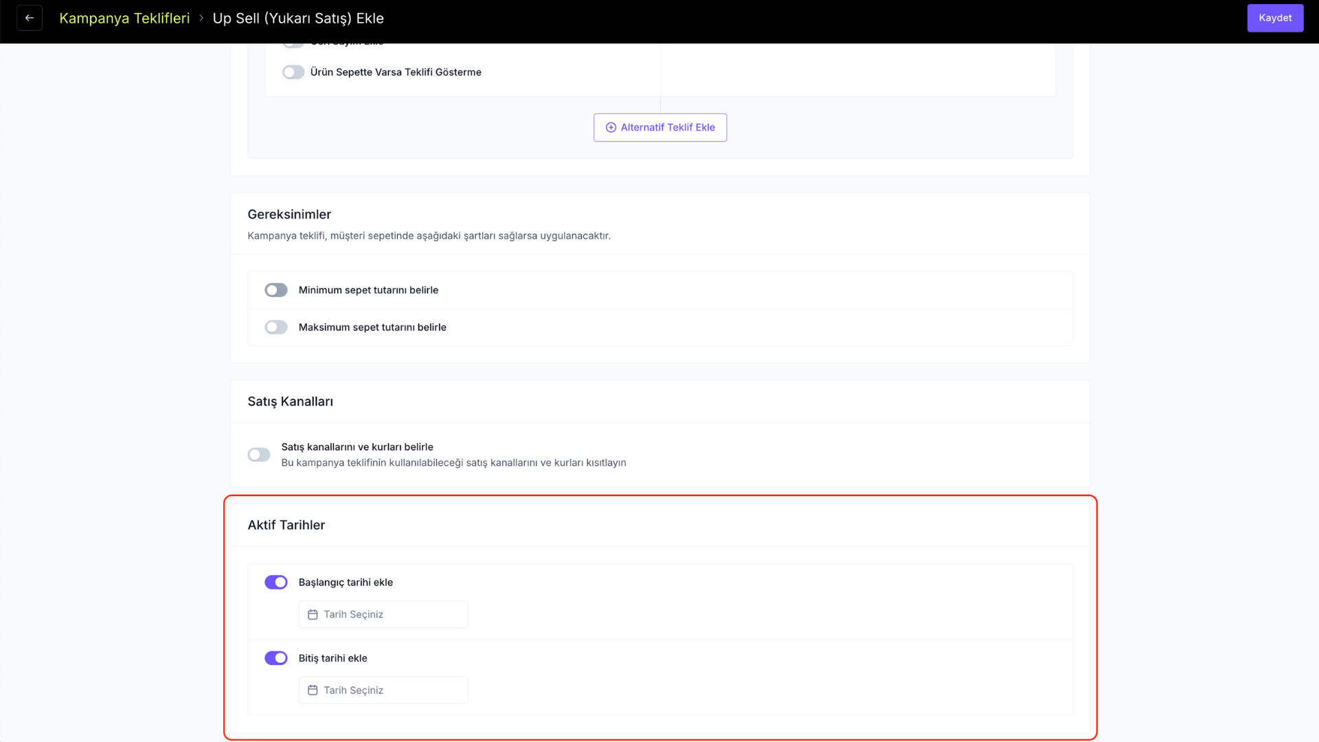Toggle Ürün Sepette Varsa Teklifi Gösterme

click(293, 72)
